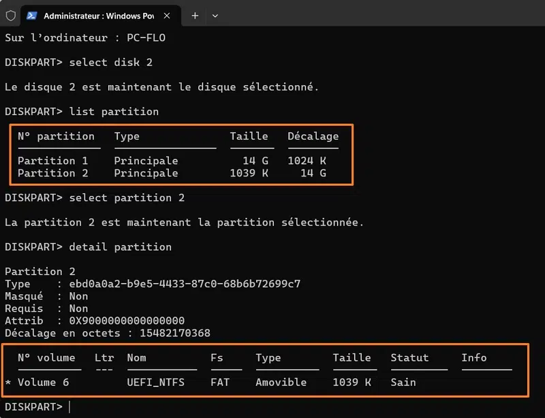
Task: Click the Sain status value
Action: click(x=403, y=382)
